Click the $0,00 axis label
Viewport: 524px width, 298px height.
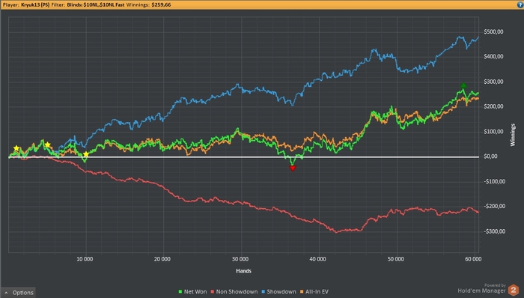tap(490, 156)
